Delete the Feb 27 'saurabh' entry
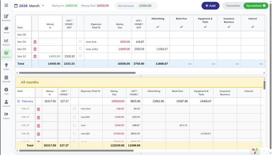The height and width of the screenshot is (155, 272). point(38,118)
